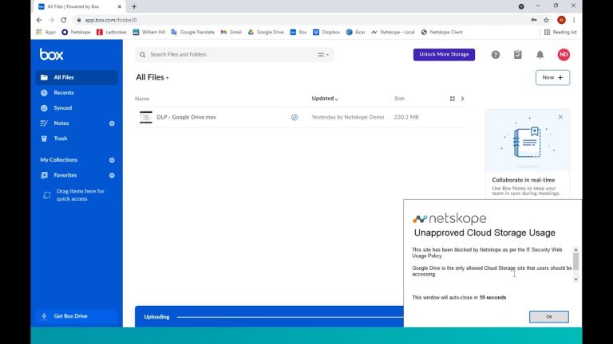Expand the All Files title dropdown

tap(152, 77)
